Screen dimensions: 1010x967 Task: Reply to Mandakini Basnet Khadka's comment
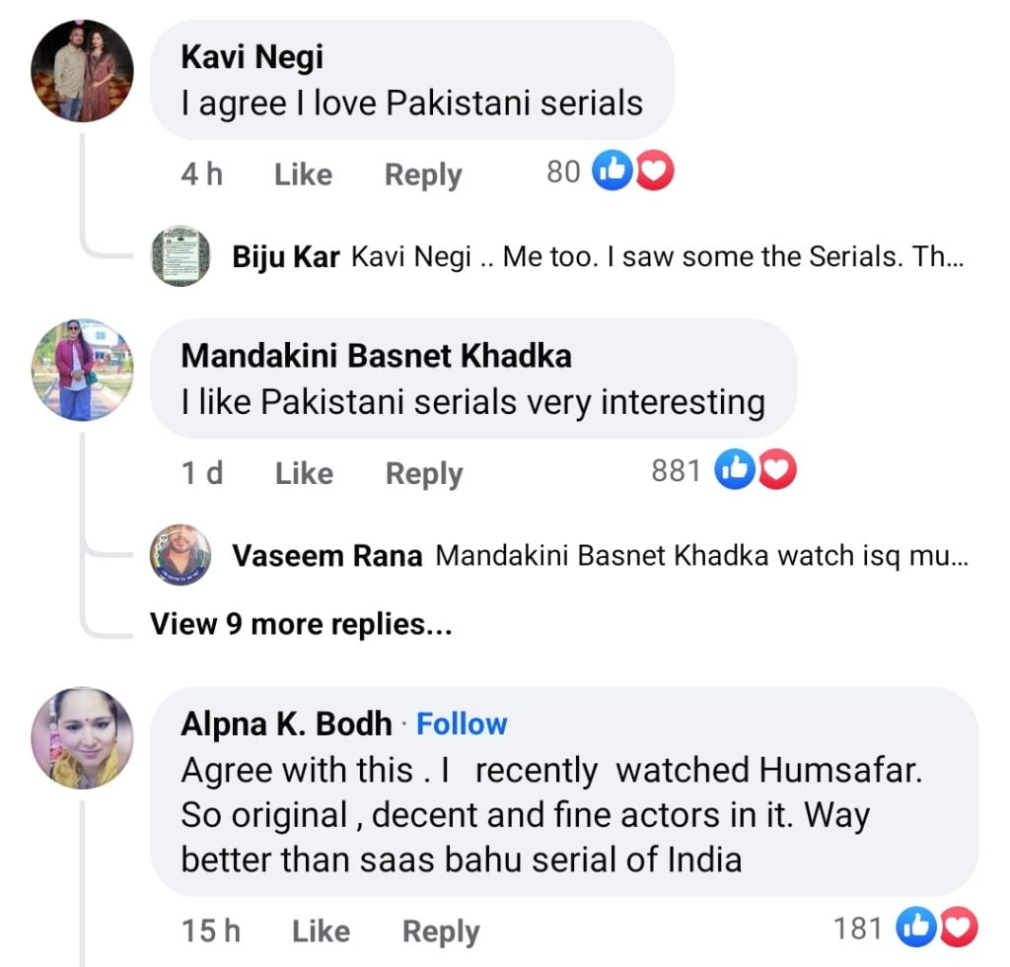424,473
